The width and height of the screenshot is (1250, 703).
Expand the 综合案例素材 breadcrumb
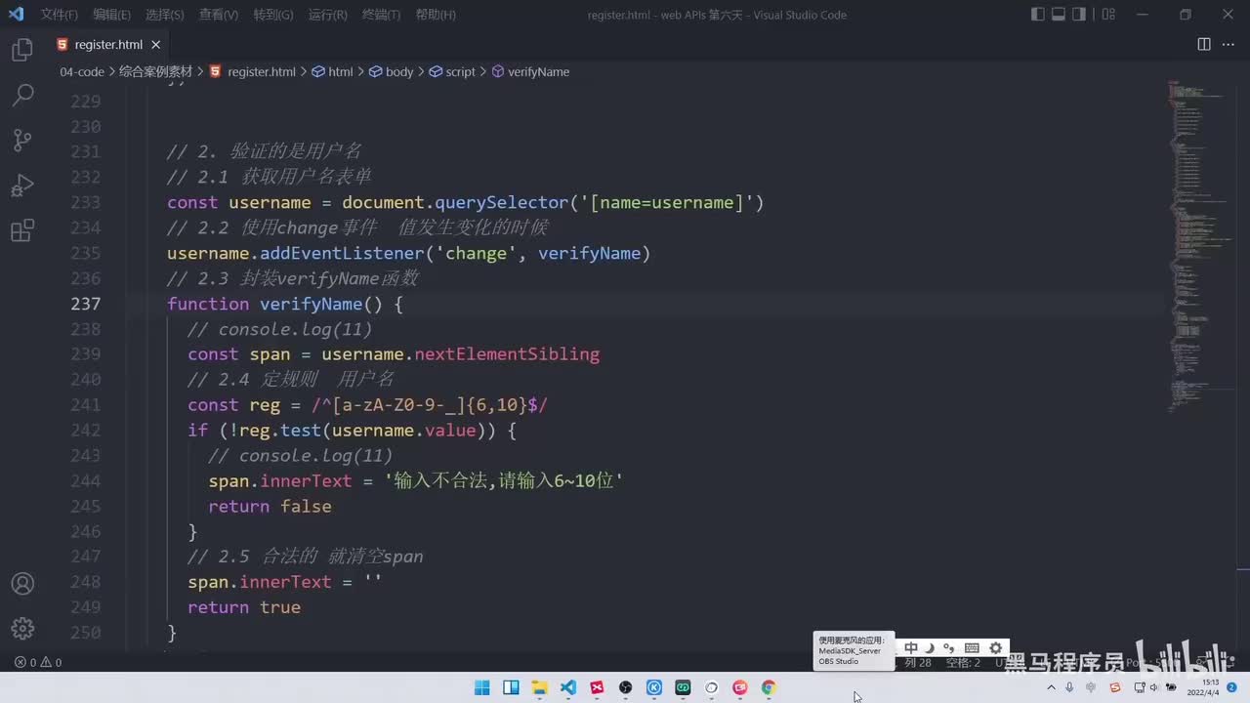[156, 71]
